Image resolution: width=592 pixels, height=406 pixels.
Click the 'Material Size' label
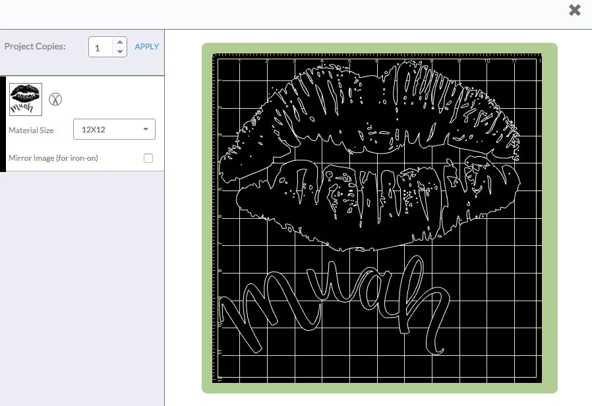point(31,130)
